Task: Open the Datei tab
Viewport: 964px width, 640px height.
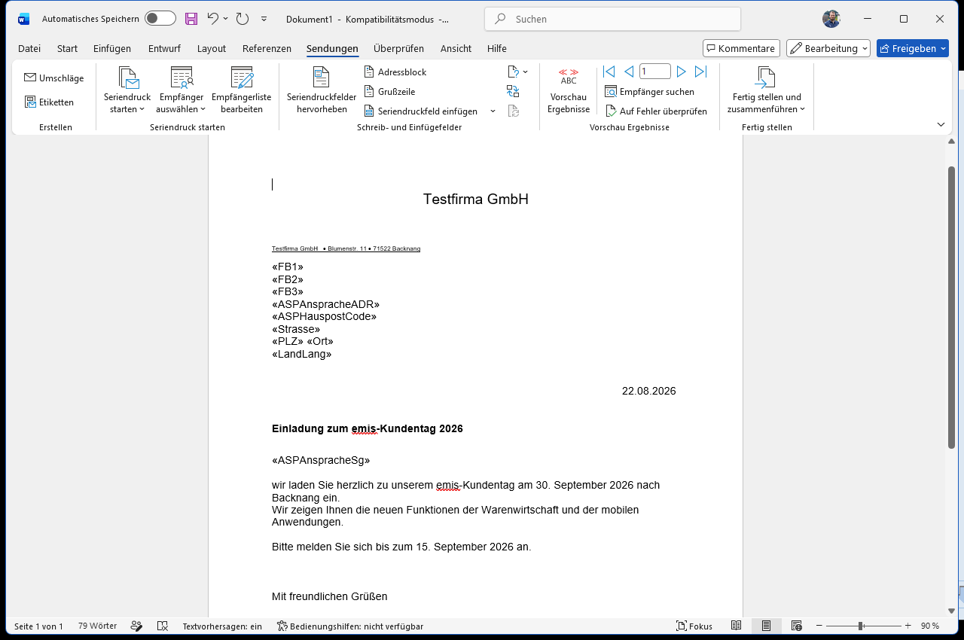Action: point(29,48)
